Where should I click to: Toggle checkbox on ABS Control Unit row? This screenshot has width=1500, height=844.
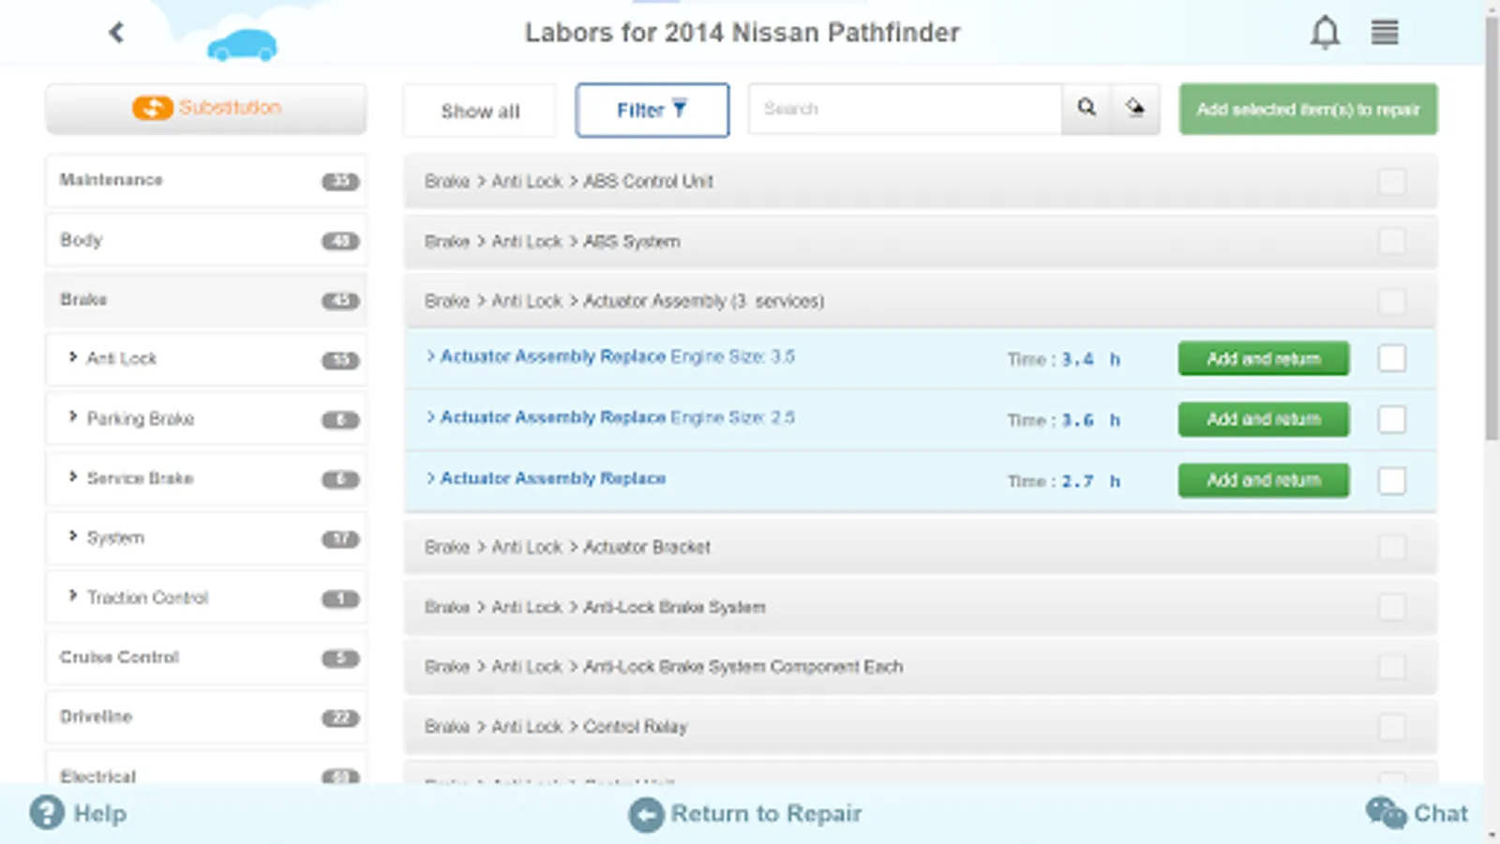(1392, 181)
